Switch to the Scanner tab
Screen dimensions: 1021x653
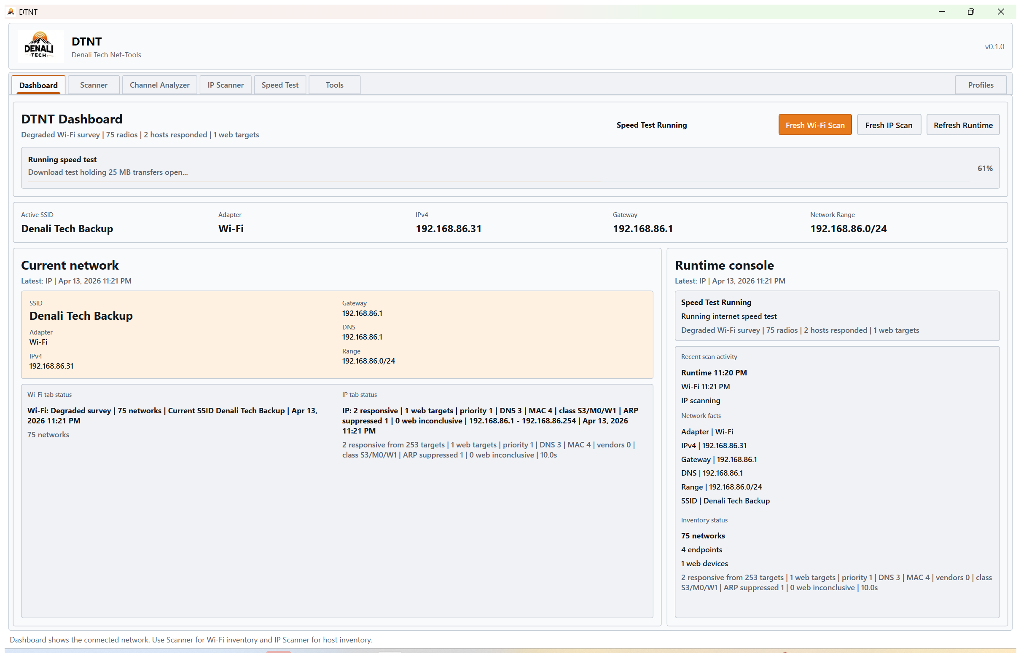point(93,85)
